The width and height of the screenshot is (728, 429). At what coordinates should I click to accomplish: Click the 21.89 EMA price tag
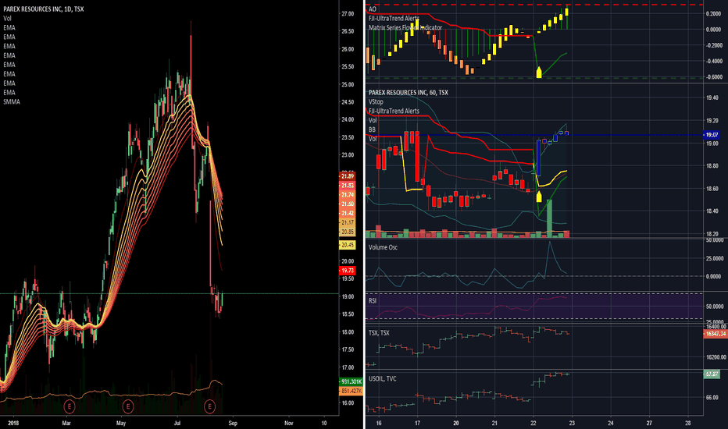pyautogui.click(x=348, y=176)
